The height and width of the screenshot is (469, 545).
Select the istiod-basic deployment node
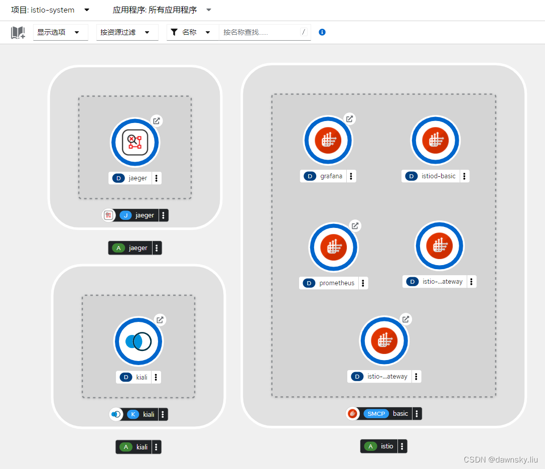[435, 141]
